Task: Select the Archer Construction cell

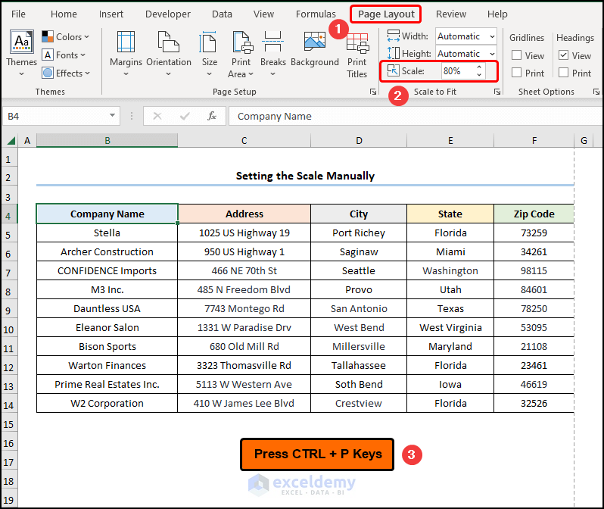Action: click(107, 251)
